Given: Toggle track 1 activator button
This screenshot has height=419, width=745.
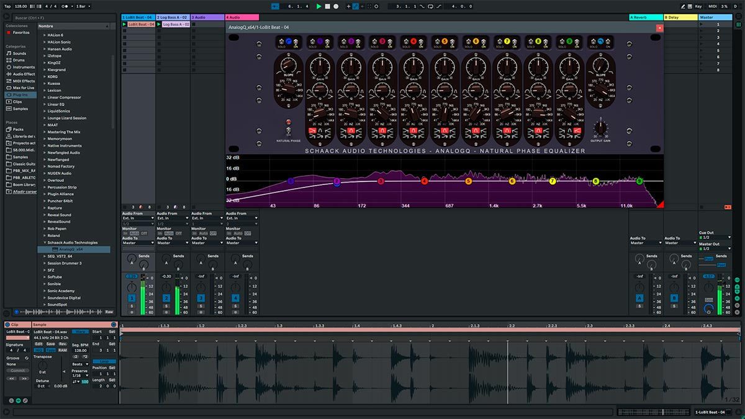Looking at the screenshot, I should [x=132, y=299].
